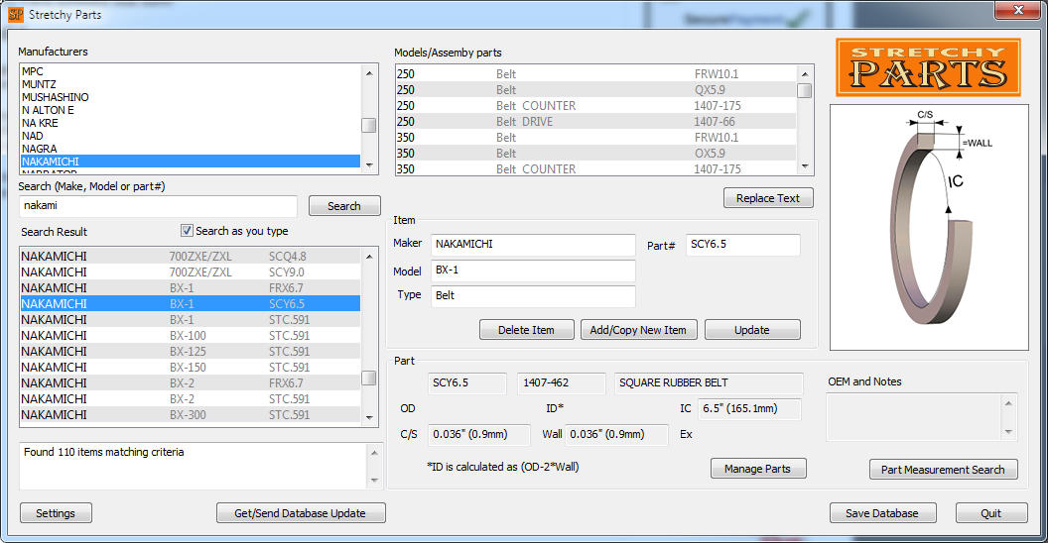Viewport: 1048px width, 543px height.
Task: Click the OEM and Notes text area
Action: (x=913, y=417)
